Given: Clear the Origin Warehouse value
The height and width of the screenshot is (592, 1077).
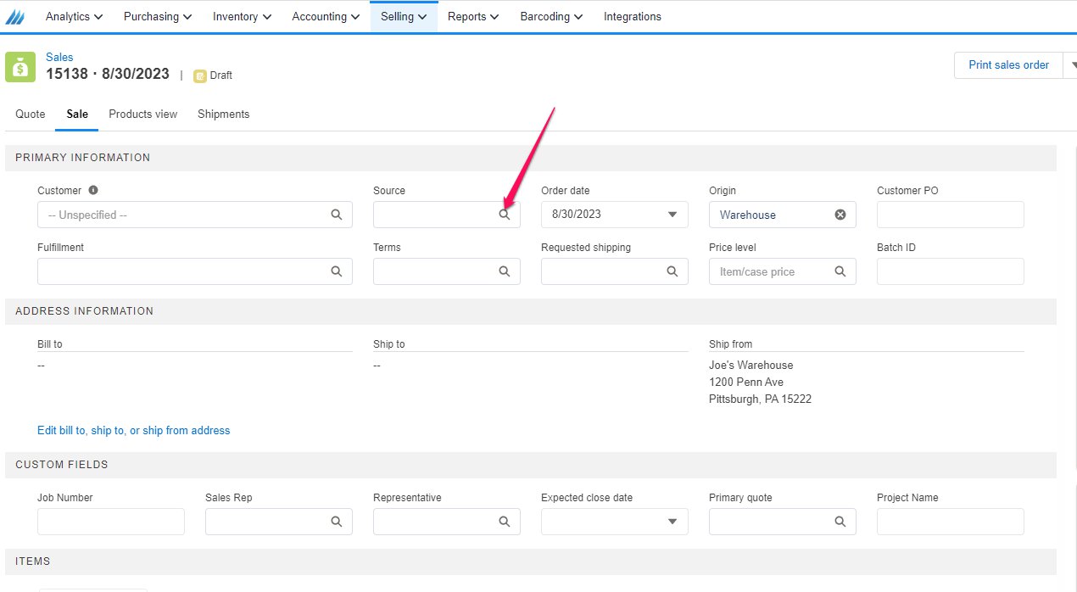Looking at the screenshot, I should (x=840, y=215).
